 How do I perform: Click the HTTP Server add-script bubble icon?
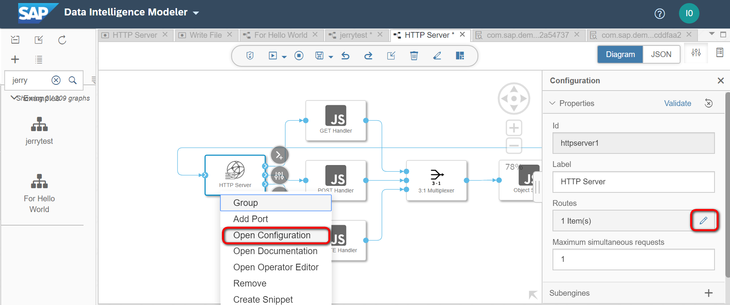(280, 155)
